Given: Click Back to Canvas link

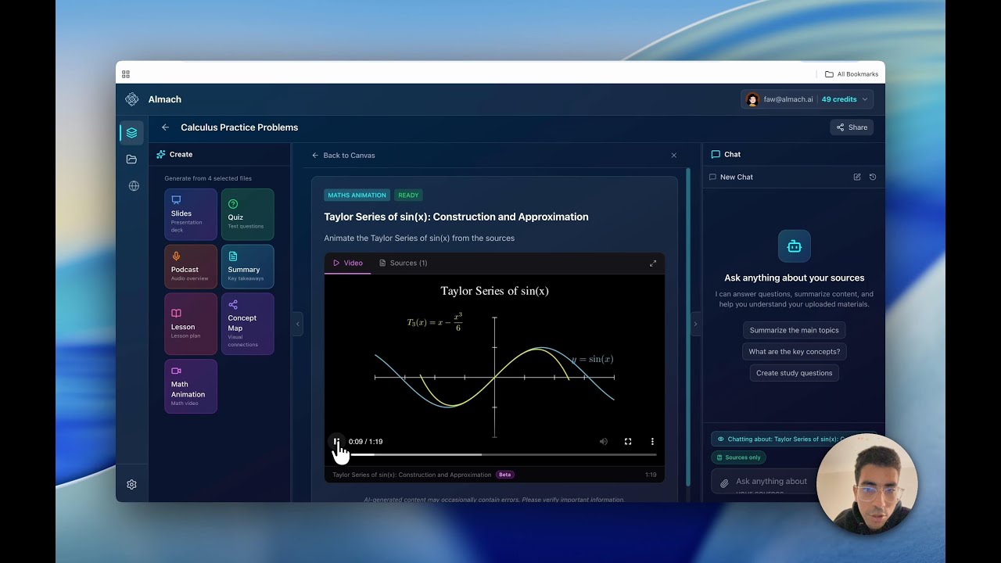Looking at the screenshot, I should (343, 156).
